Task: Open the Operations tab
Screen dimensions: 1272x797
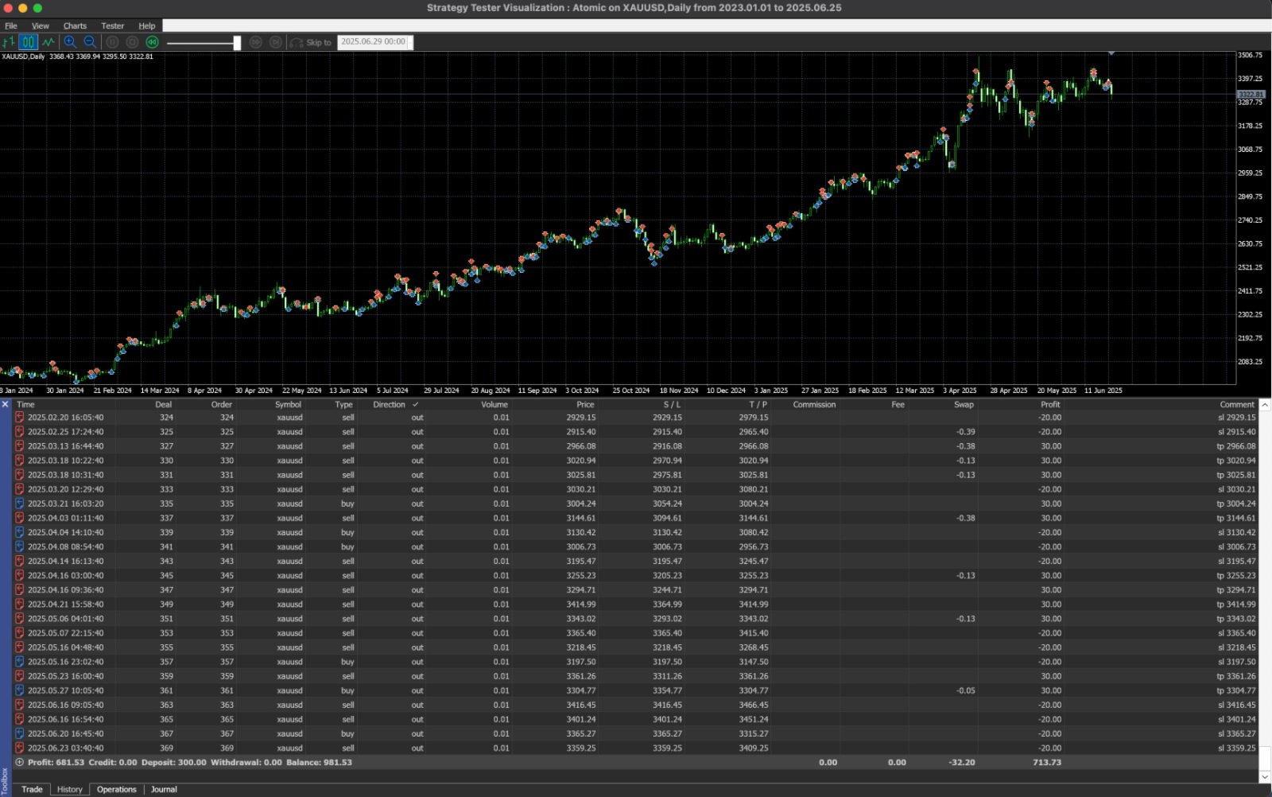Action: (x=116, y=789)
